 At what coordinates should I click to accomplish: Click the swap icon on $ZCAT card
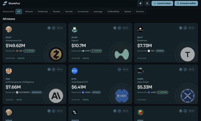pyautogui.click(x=54, y=28)
